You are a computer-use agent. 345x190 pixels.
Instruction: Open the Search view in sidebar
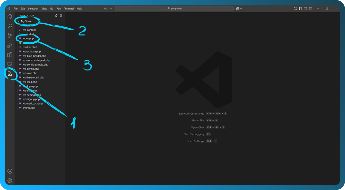(x=10, y=26)
